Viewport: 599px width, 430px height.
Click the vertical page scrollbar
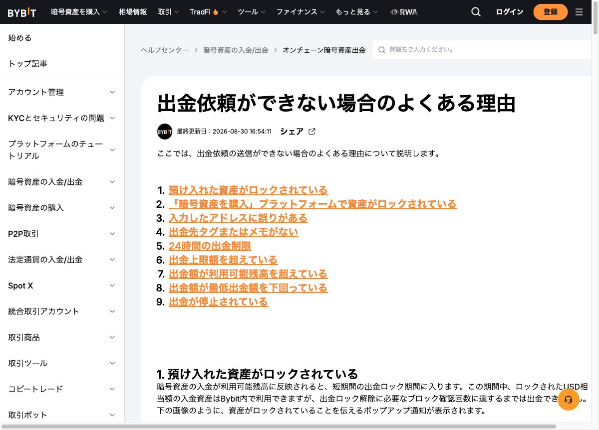596,17
